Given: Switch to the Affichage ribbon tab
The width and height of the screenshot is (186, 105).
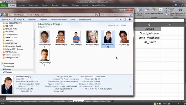Looking at the screenshot, I should pyautogui.click(x=75, y=5).
